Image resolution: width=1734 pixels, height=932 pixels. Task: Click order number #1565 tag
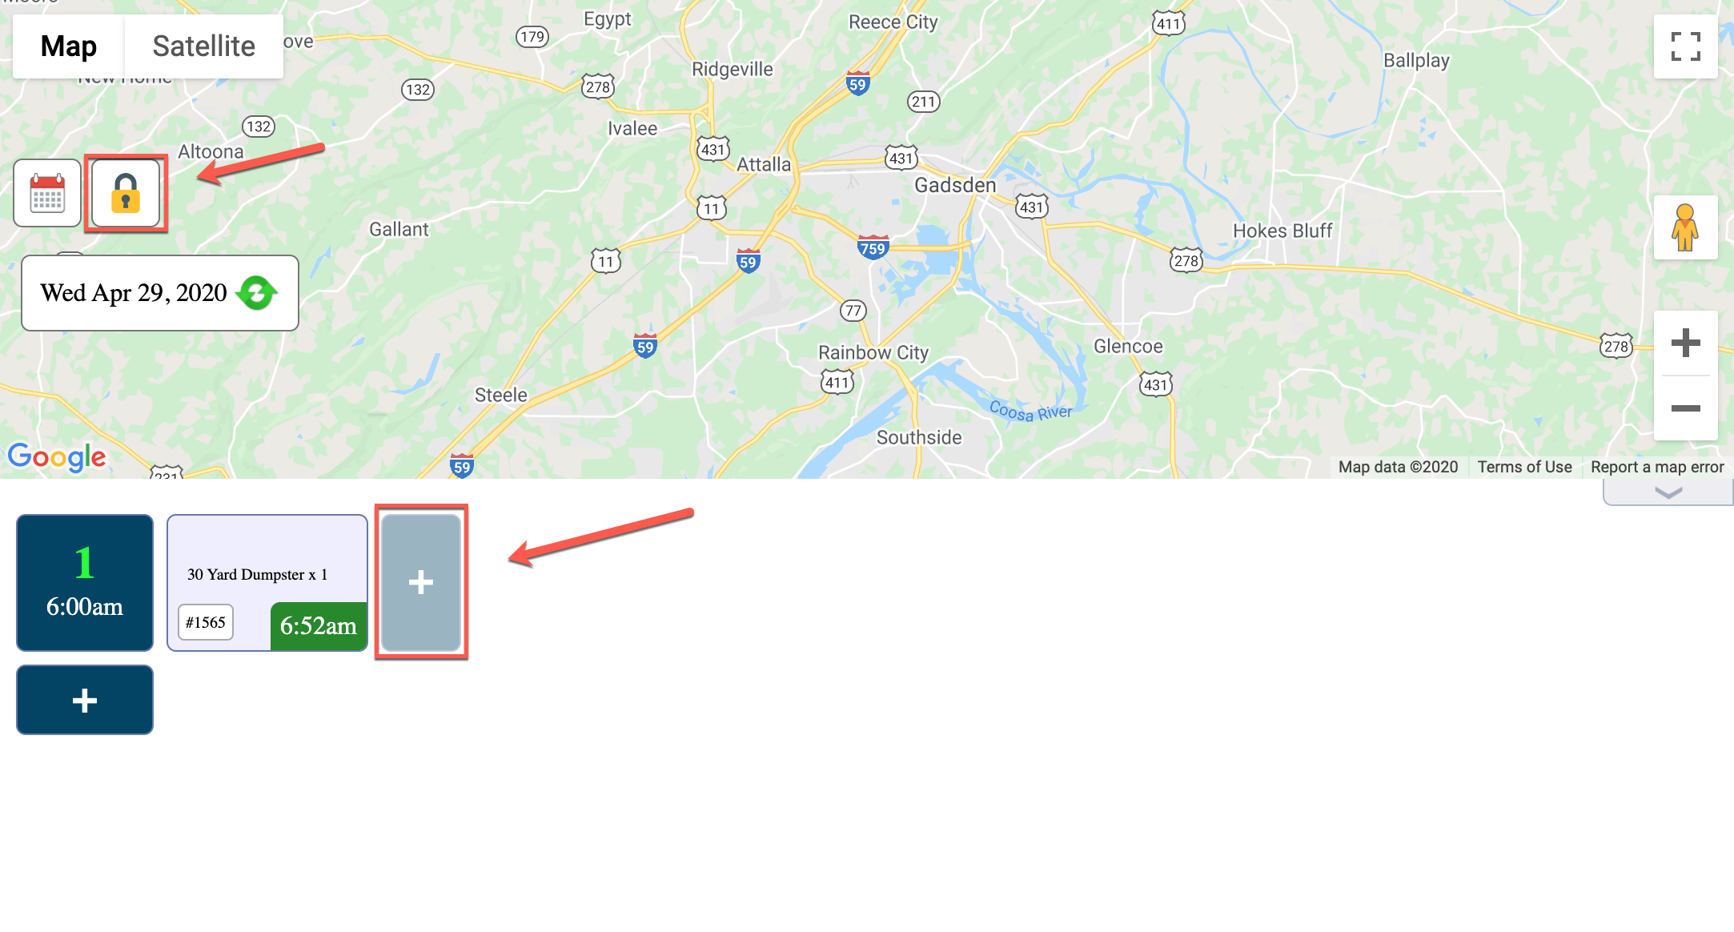pyautogui.click(x=206, y=622)
